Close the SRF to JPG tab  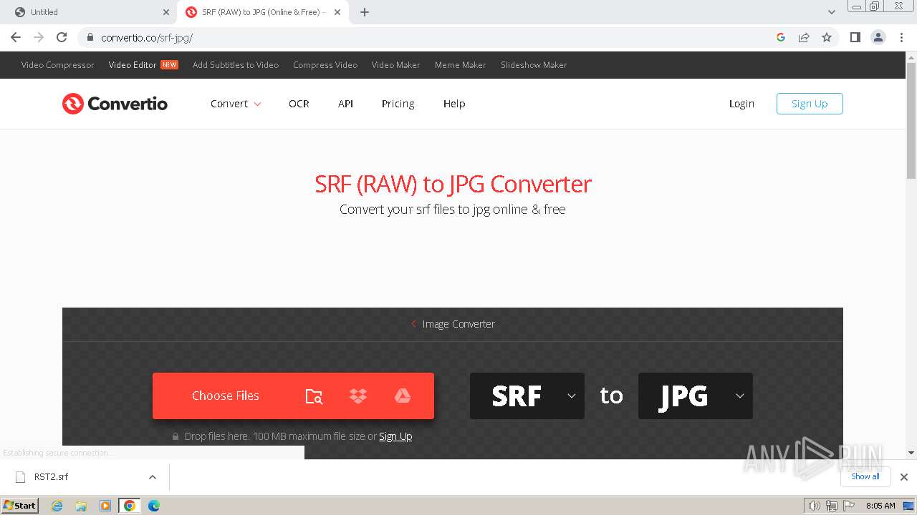337,12
